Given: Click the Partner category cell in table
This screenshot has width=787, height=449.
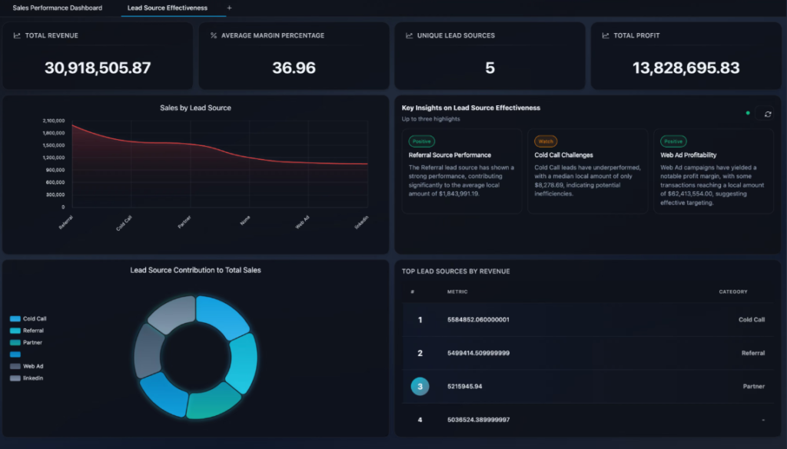Looking at the screenshot, I should [754, 387].
